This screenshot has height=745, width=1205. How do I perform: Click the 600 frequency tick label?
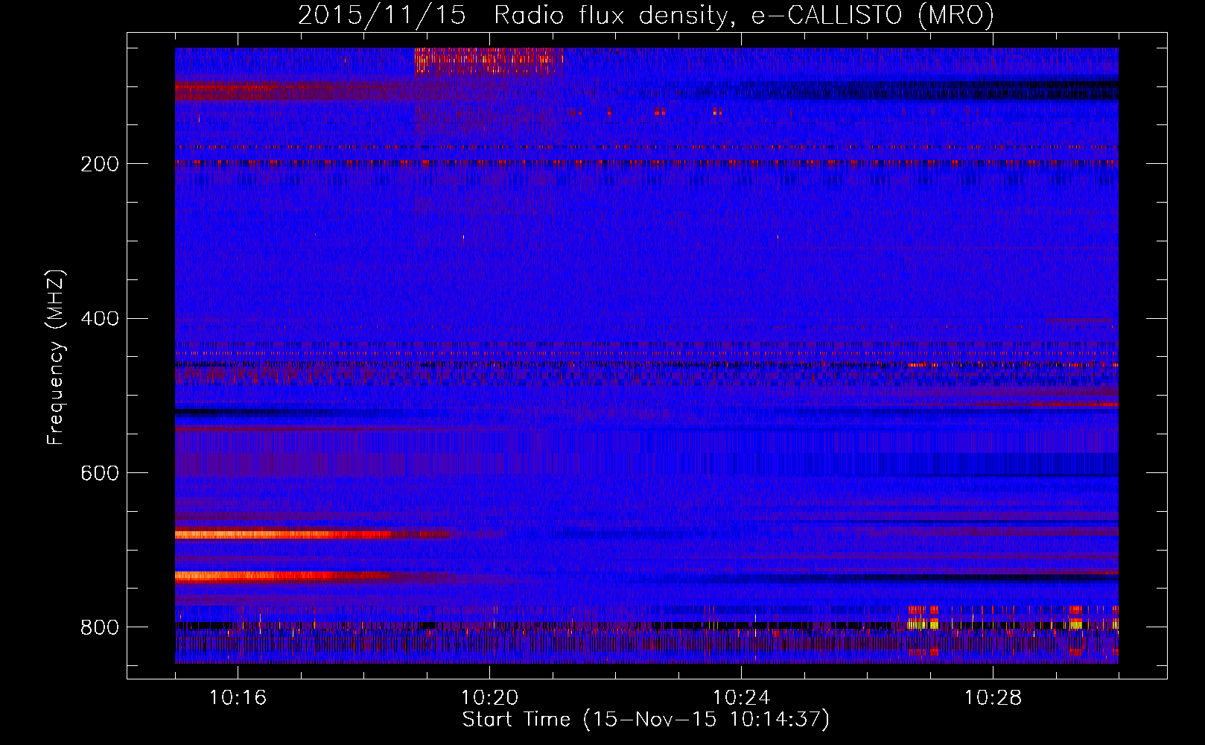100,473
